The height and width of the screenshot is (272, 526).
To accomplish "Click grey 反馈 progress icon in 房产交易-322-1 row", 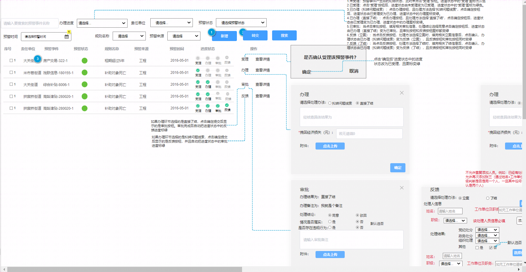I will coord(227,57).
